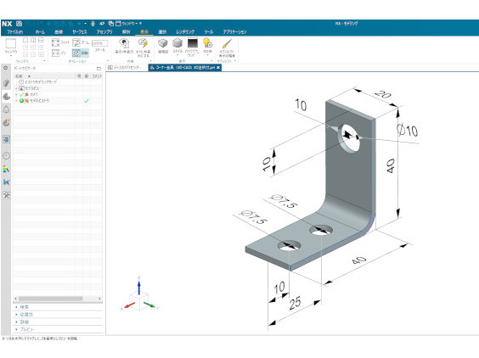Switch to the アプリケーション ribbon tab
Image resolution: width=479 pixels, height=358 pixels.
[234, 31]
